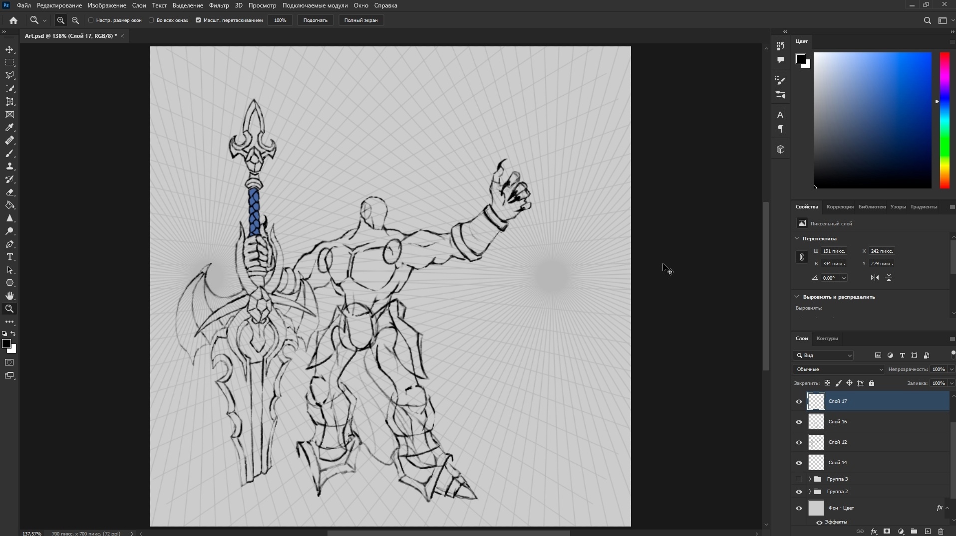Image resolution: width=956 pixels, height=536 pixels.
Task: Click toolbar foreground color swatch
Action: (x=6, y=344)
